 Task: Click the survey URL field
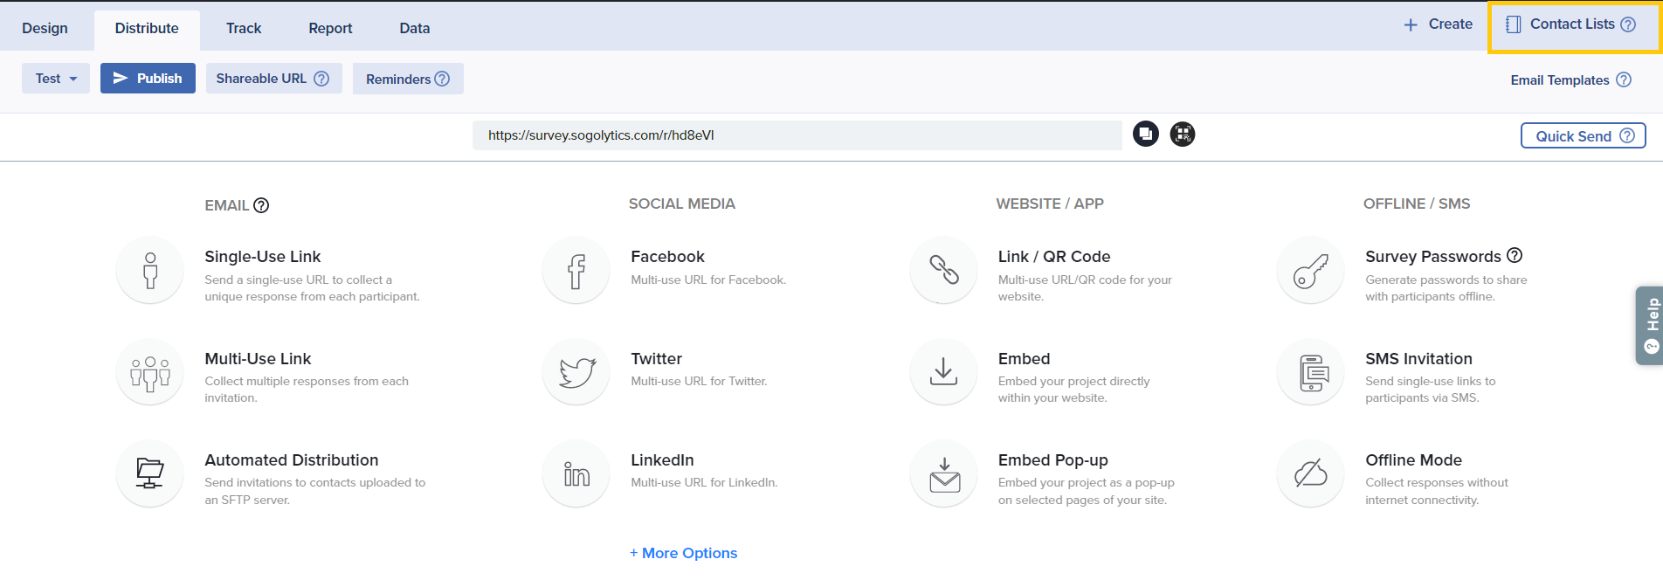[x=797, y=135]
